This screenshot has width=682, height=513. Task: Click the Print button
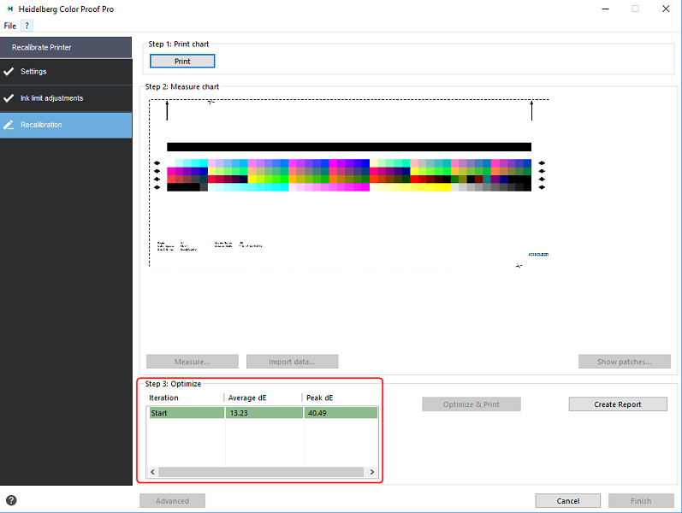[182, 62]
